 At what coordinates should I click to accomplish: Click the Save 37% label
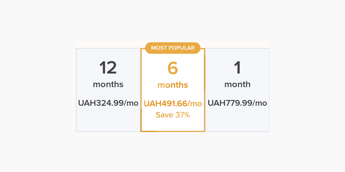[x=173, y=115]
